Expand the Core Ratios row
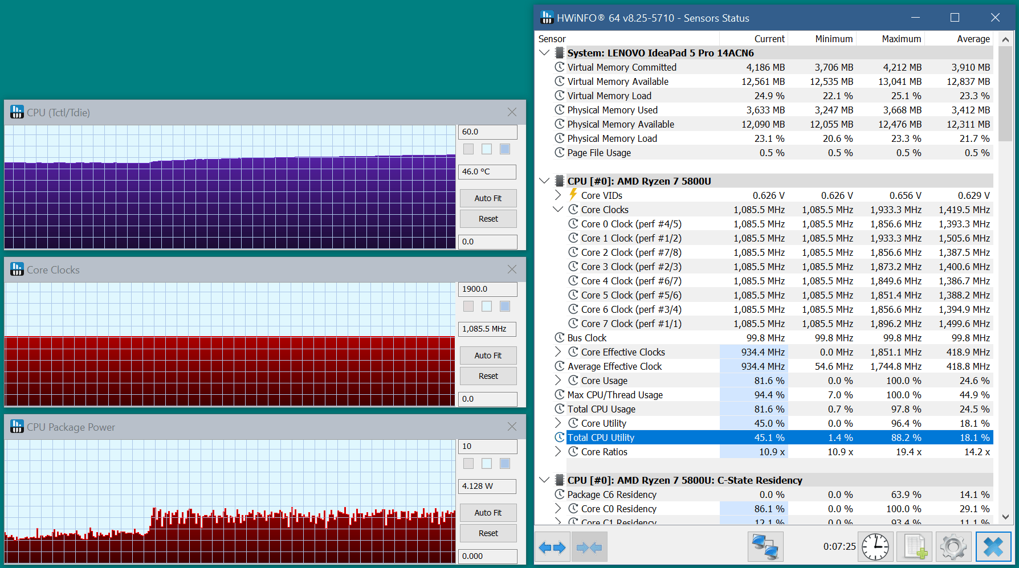Screen dimensions: 1019x568 [x=558, y=452]
